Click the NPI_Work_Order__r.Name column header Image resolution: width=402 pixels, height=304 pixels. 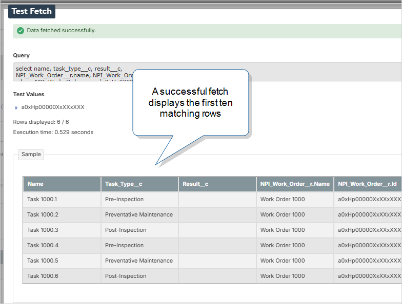(x=295, y=184)
